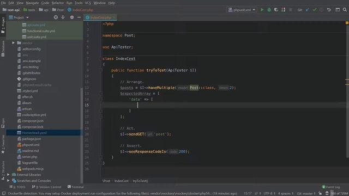Open the Terminal tool window
The image size is (349, 196).
click(x=76, y=187)
